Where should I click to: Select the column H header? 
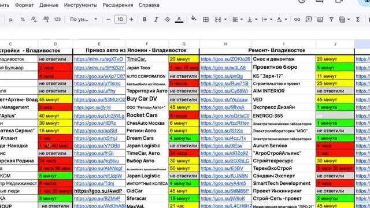point(225,44)
